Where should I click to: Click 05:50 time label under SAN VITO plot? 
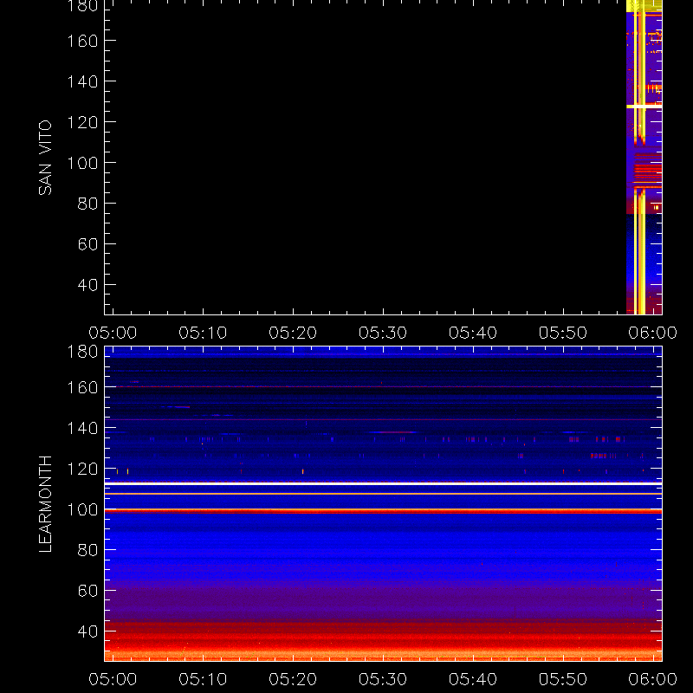tap(563, 333)
